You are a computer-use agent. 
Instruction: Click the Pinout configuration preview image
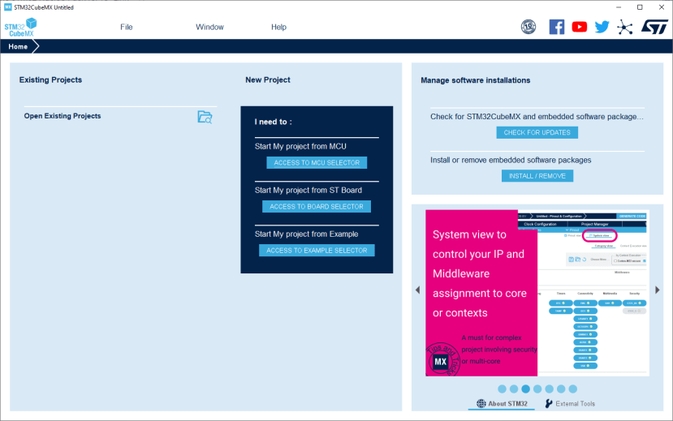pos(593,293)
